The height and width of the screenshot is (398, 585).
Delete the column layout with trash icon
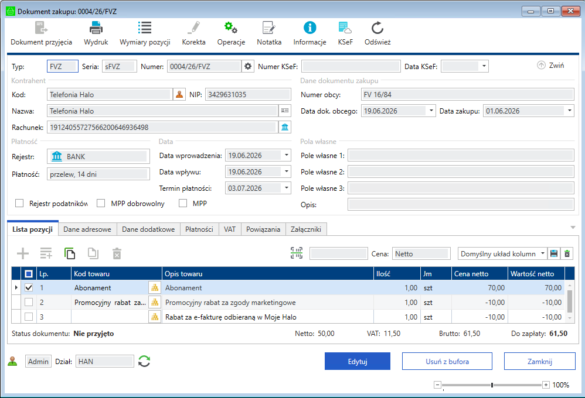567,254
